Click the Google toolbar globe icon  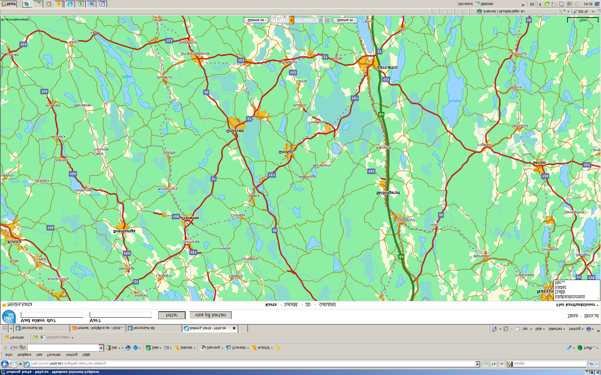click(x=128, y=347)
